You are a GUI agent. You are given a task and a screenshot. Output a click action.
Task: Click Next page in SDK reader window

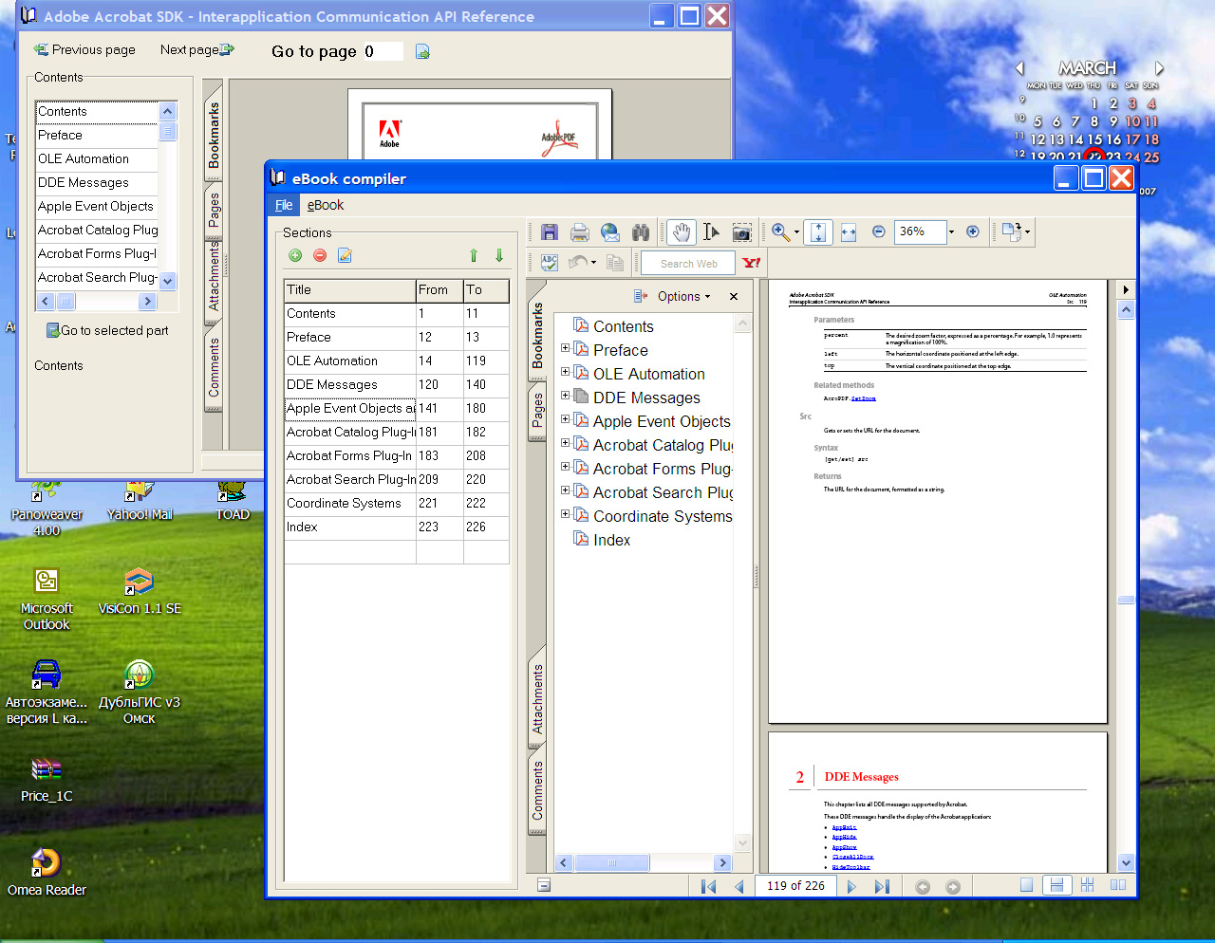[197, 49]
